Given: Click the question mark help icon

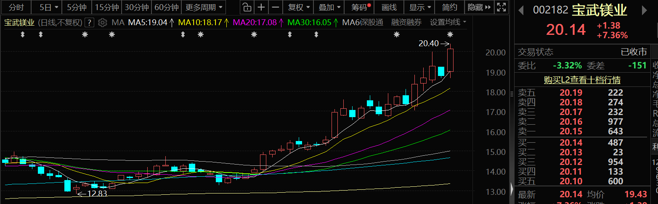Looking at the screenshot, I should pyautogui.click(x=89, y=23).
